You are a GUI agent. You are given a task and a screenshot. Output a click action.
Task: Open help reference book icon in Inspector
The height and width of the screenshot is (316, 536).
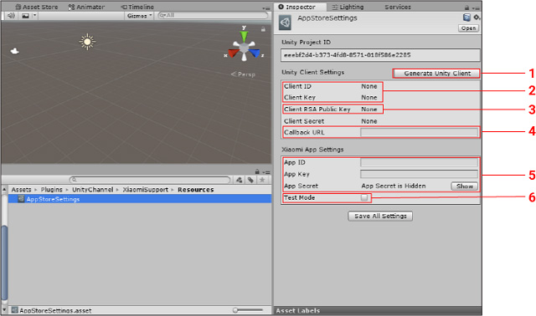466,18
